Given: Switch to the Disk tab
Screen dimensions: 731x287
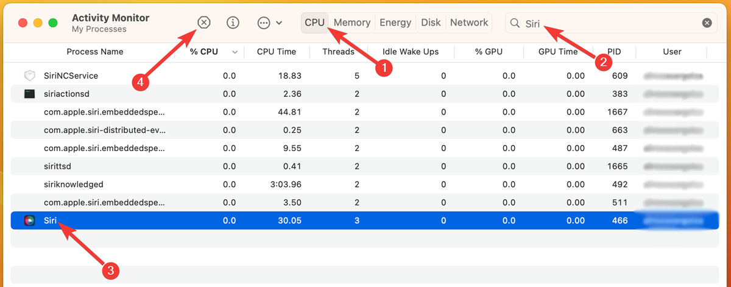Looking at the screenshot, I should pos(431,23).
